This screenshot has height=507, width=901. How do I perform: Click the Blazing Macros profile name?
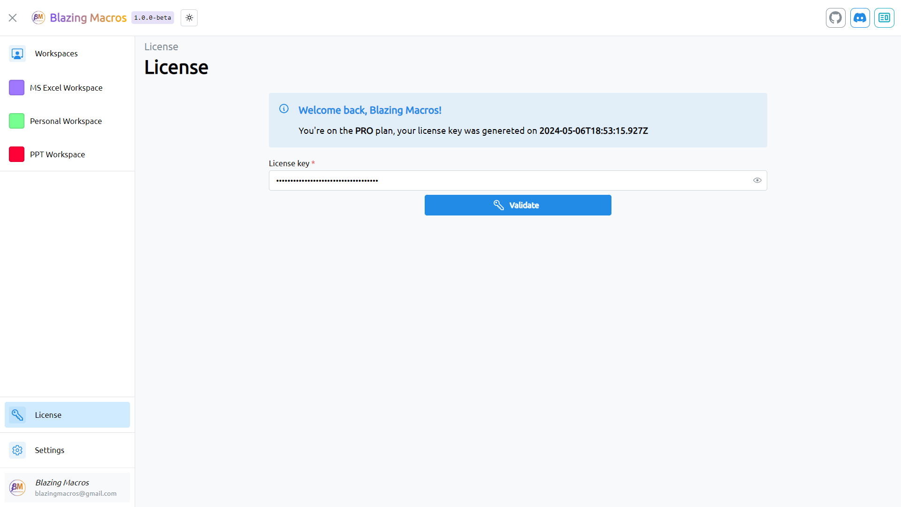62,483
